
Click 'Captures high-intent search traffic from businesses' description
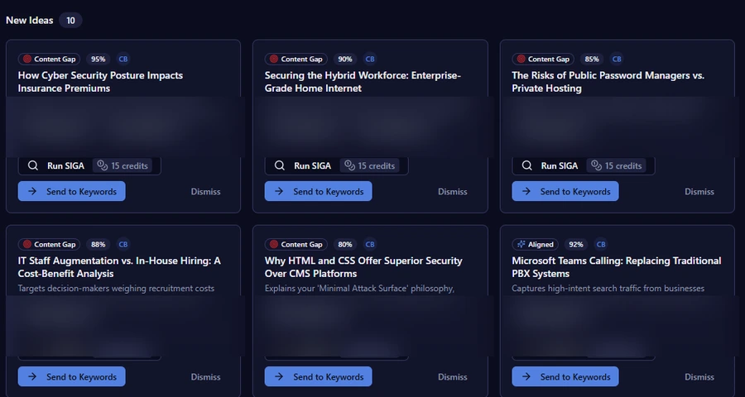click(x=608, y=289)
